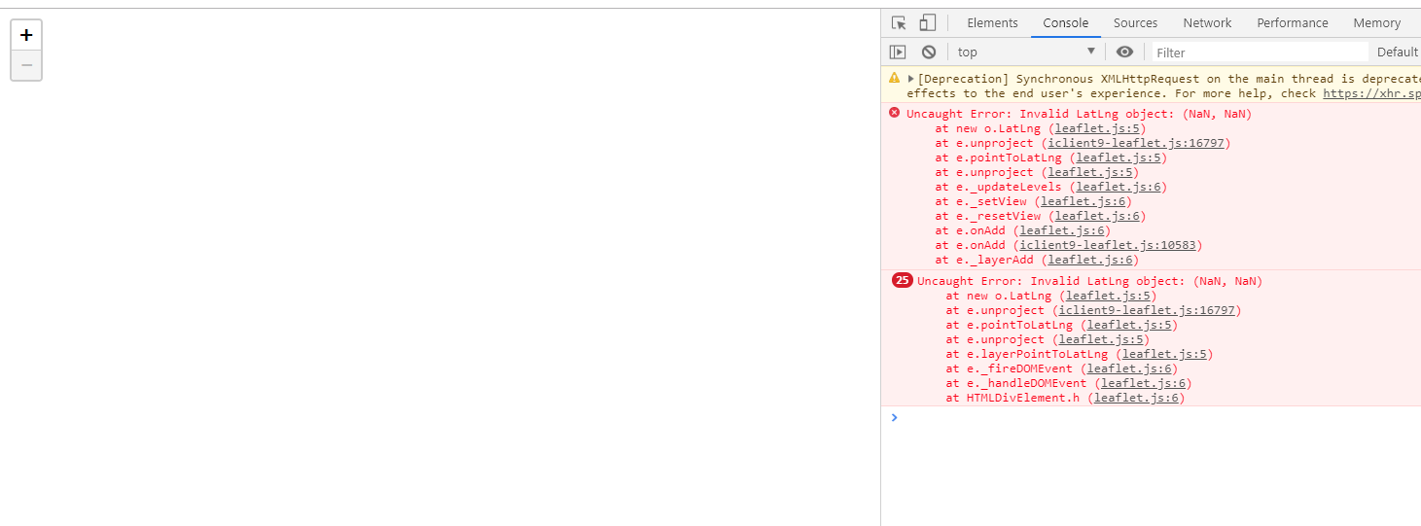Activate the inspect element picker icon
This screenshot has width=1421, height=526.
click(x=899, y=23)
